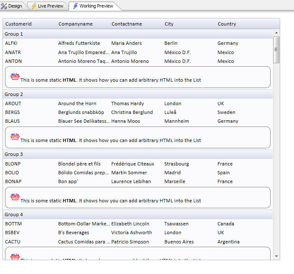Select the Group 3 header row
The height and width of the screenshot is (274, 294).
click(x=138, y=154)
